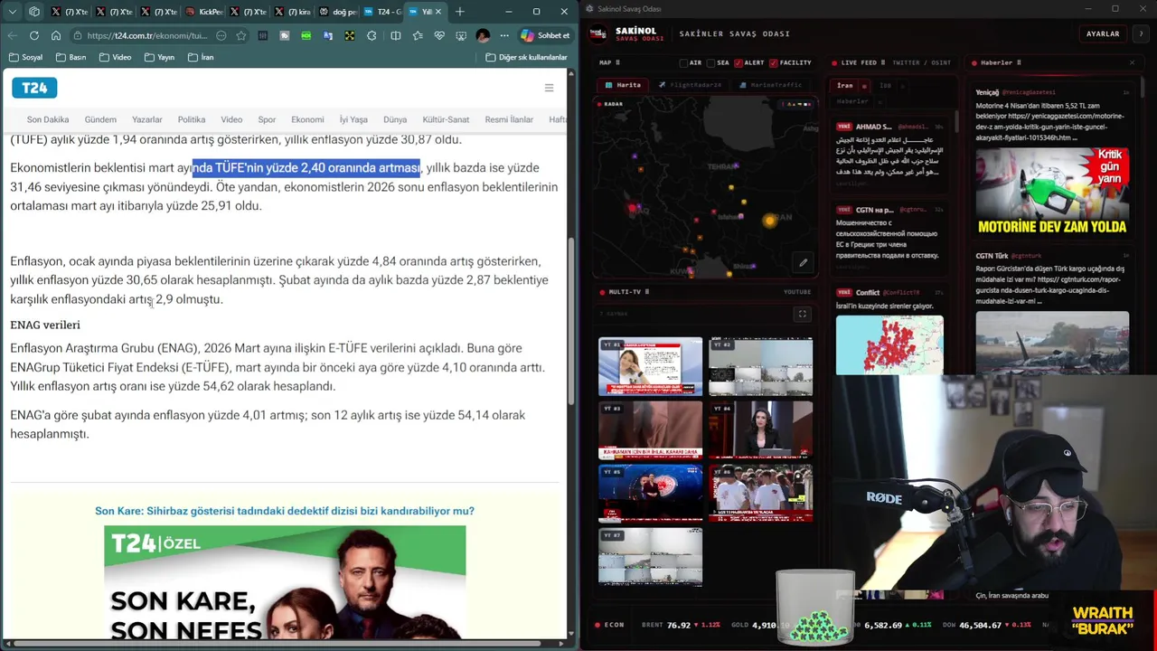Image resolution: width=1157 pixels, height=651 pixels.
Task: Click the map edit pencil icon
Action: point(803,263)
